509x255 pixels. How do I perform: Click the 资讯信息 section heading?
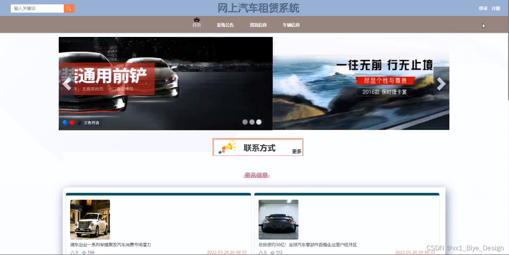(x=256, y=175)
